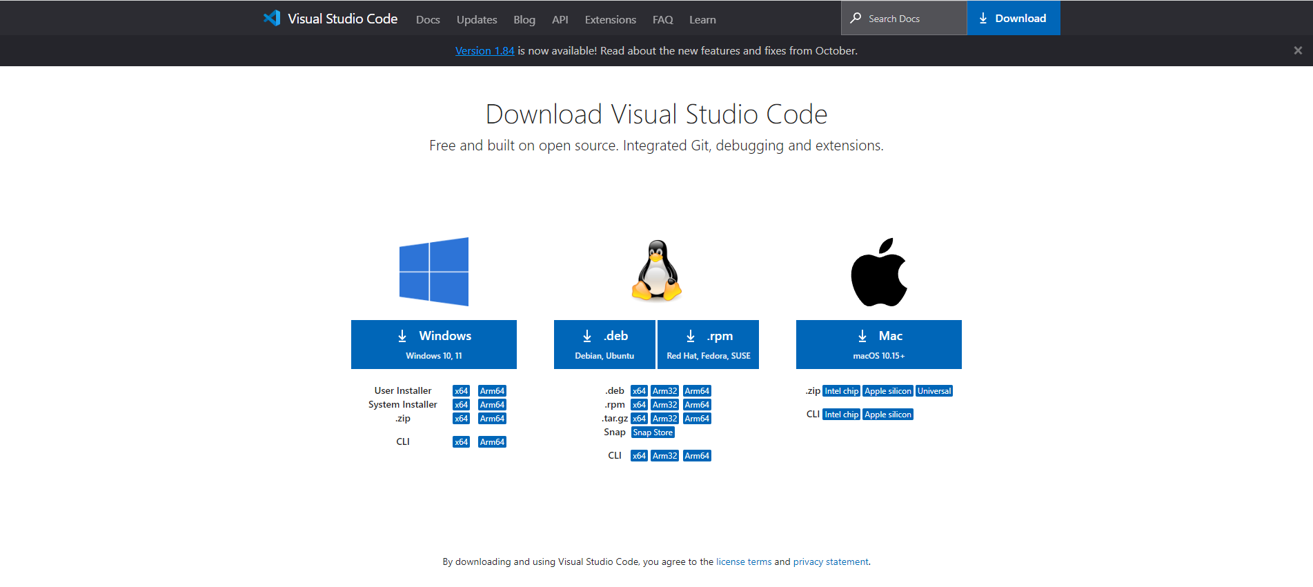Viewport: 1313px width, 587px height.
Task: Click the Visual Studio Code title text
Action: point(342,19)
